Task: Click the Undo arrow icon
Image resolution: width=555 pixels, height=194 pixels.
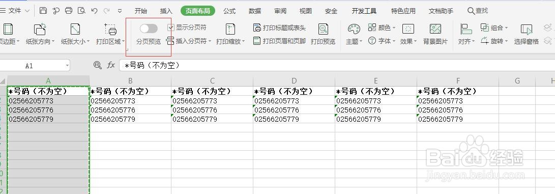Action: [x=94, y=11]
